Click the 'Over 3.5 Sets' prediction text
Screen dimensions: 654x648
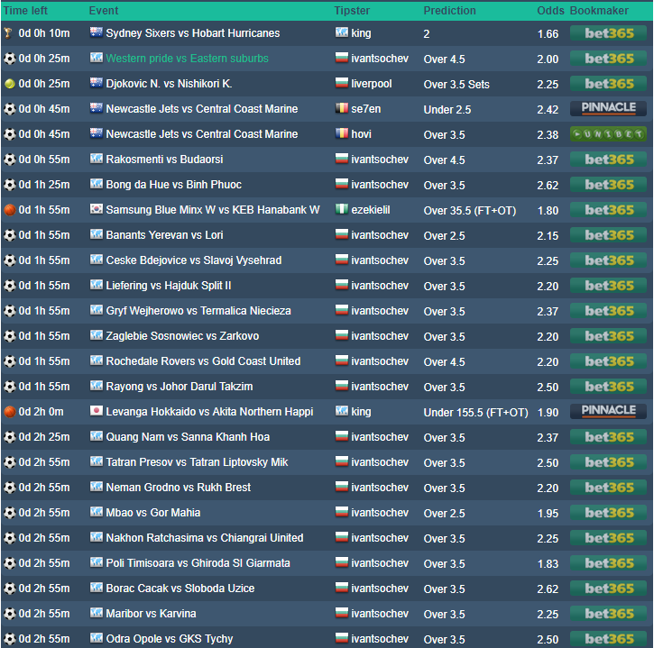coord(456,84)
